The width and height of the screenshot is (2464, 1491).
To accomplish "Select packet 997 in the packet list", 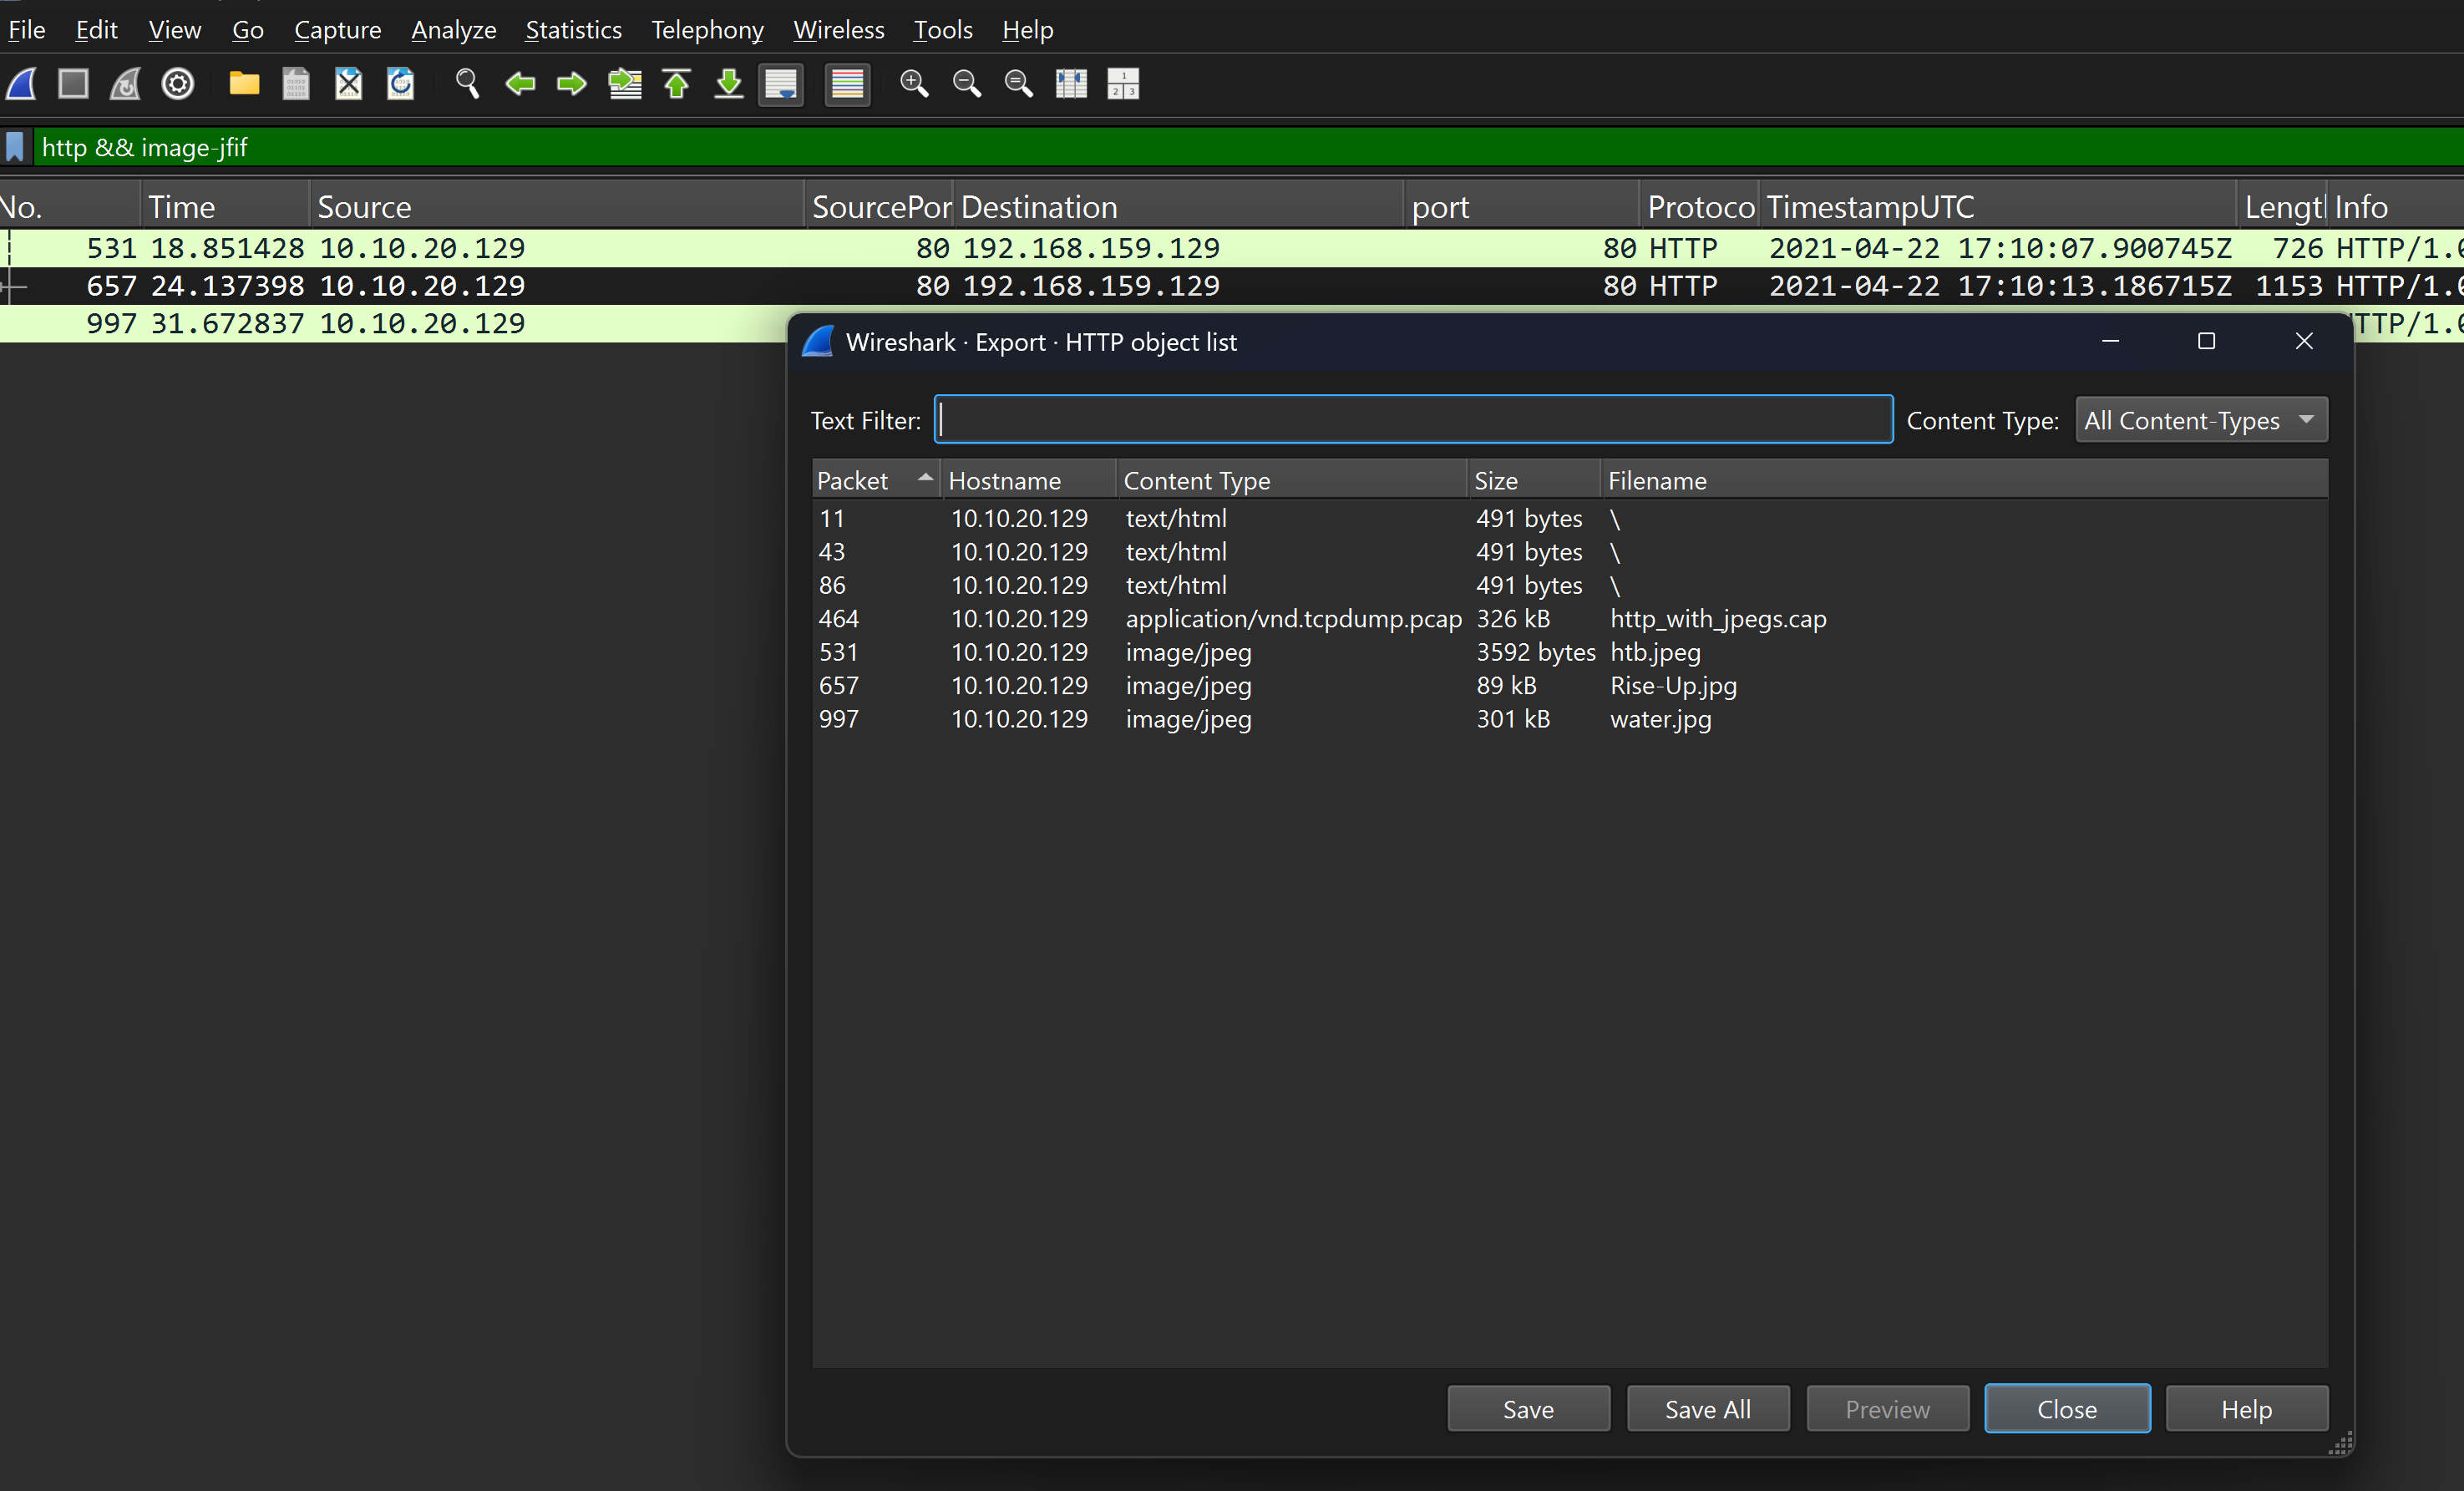I will click(x=394, y=324).
